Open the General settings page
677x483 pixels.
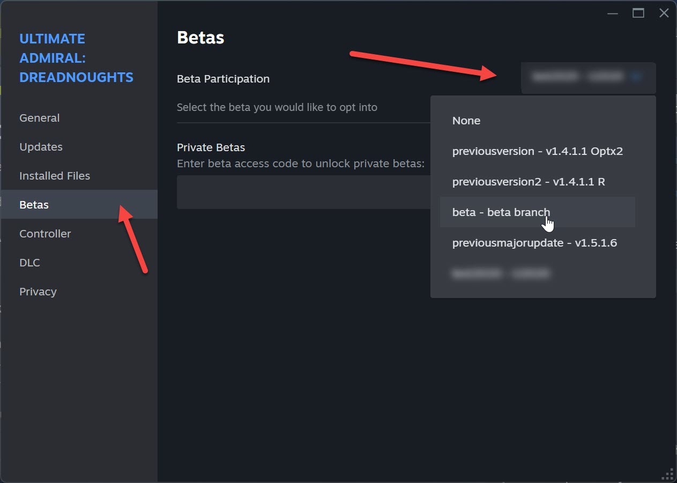pos(79,118)
